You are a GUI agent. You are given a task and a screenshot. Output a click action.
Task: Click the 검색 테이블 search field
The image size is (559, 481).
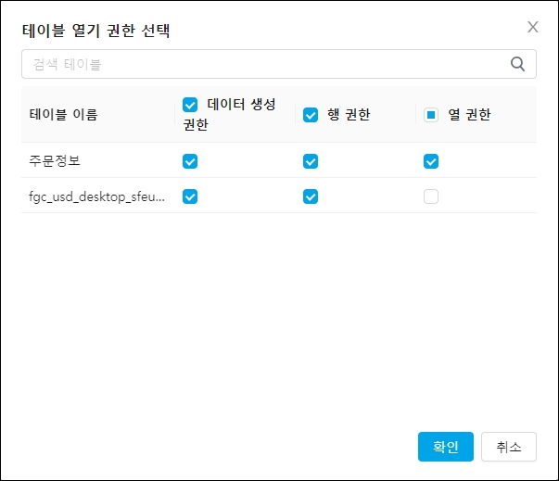pyautogui.click(x=264, y=64)
